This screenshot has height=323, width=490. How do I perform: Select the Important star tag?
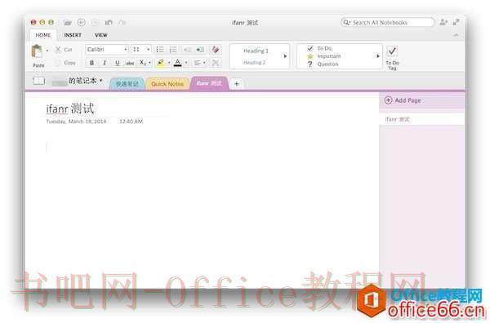pos(323,56)
